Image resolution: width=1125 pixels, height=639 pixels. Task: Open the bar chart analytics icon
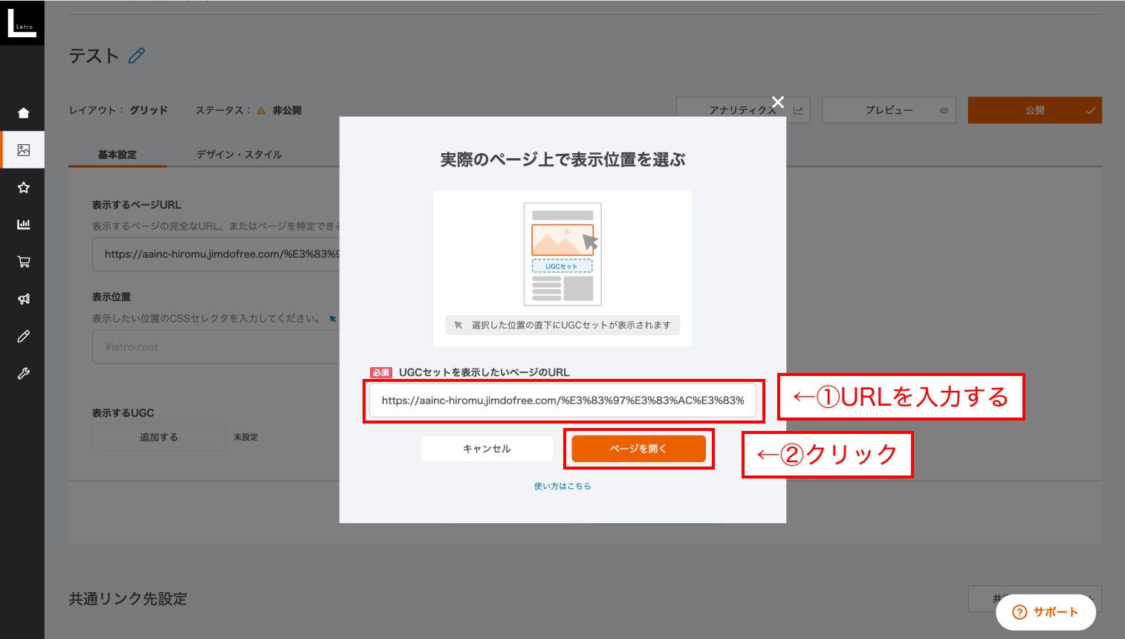pos(23,224)
